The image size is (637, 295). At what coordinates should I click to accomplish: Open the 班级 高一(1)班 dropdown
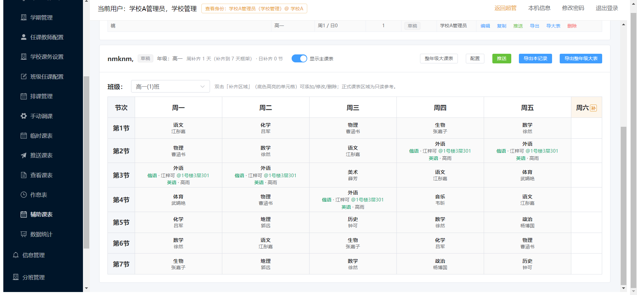pyautogui.click(x=170, y=87)
